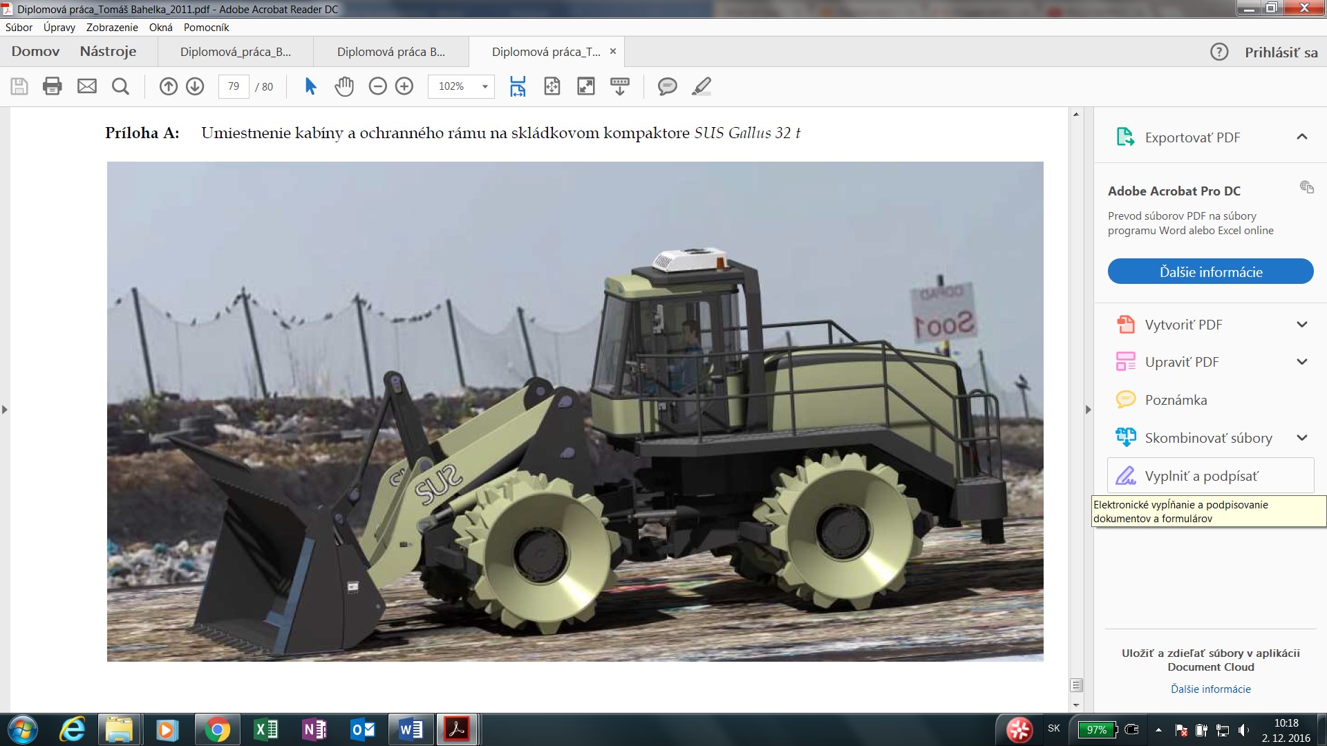Select the arrow selection tool

click(x=310, y=86)
